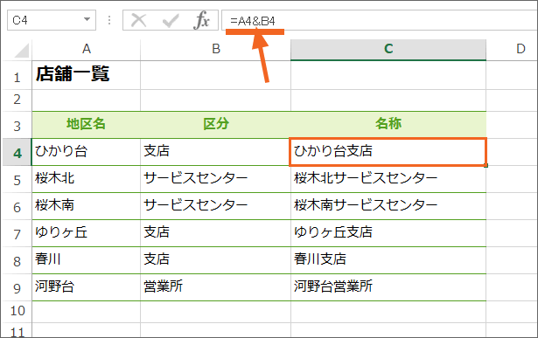Click the formula bar containing =A4&B4

pyautogui.click(x=380, y=21)
